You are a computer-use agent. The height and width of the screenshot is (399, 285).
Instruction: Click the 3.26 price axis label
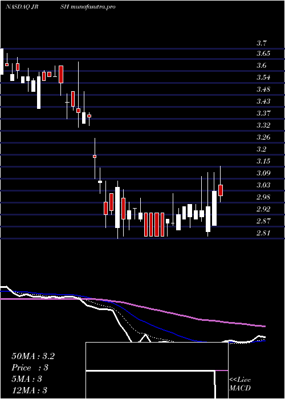[263, 137]
